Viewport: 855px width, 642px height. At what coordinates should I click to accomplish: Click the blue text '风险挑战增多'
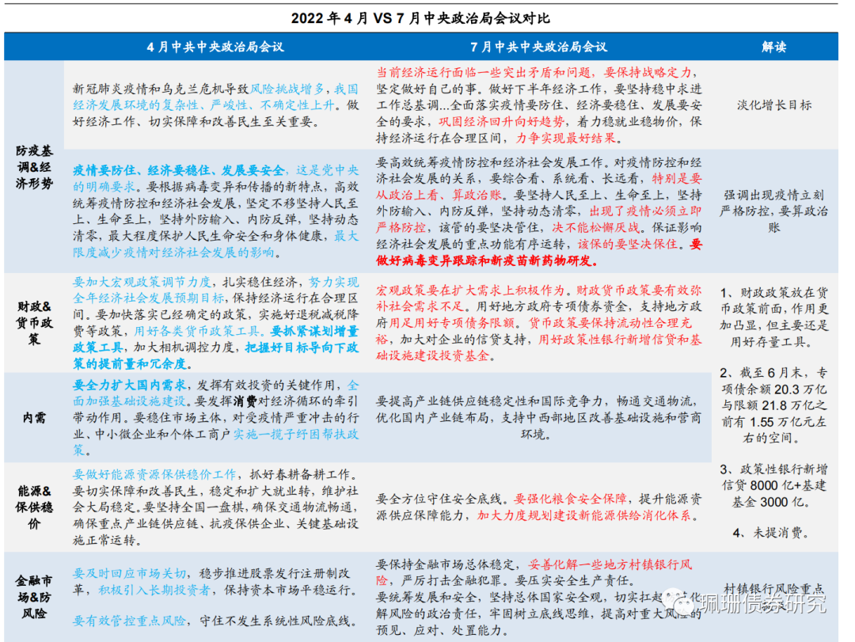pyautogui.click(x=287, y=89)
